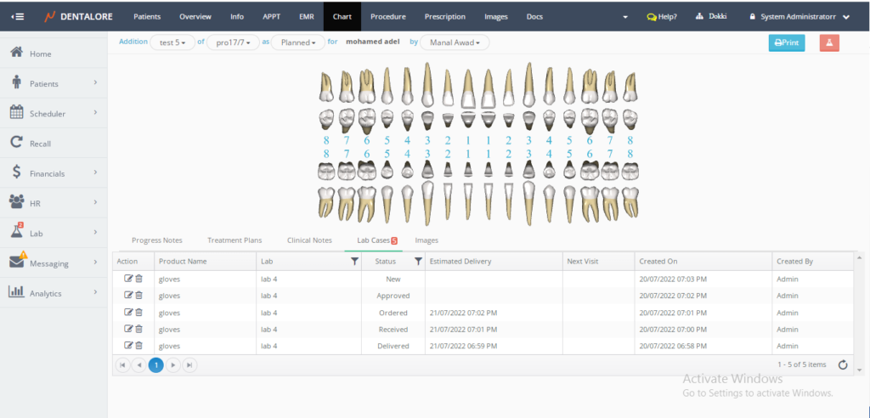Delete the Delivered gloves lab case

coord(139,346)
